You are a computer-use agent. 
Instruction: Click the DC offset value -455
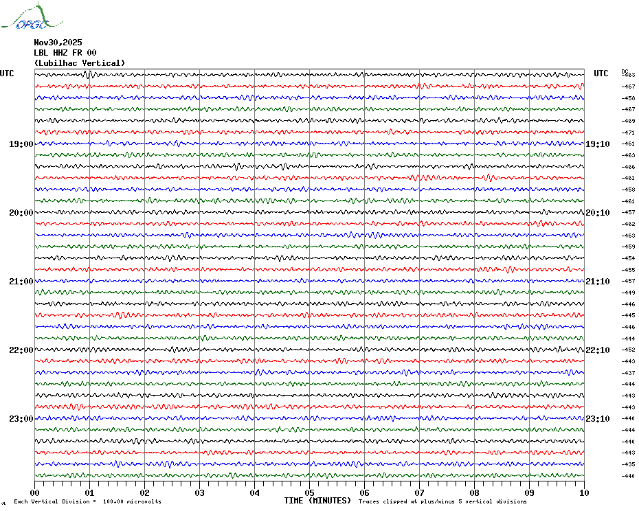coord(629,270)
